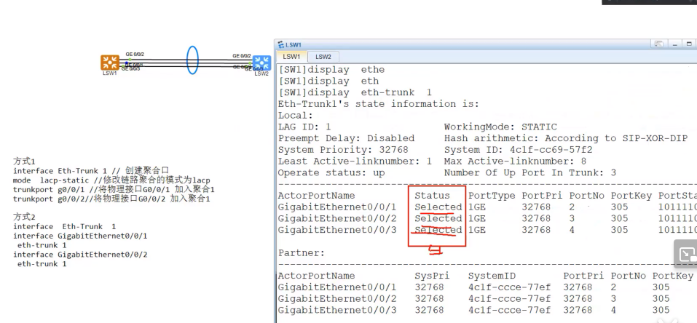
Task: Click the GE 0/0/2 label near LSW2
Action: pyautogui.click(x=242, y=56)
